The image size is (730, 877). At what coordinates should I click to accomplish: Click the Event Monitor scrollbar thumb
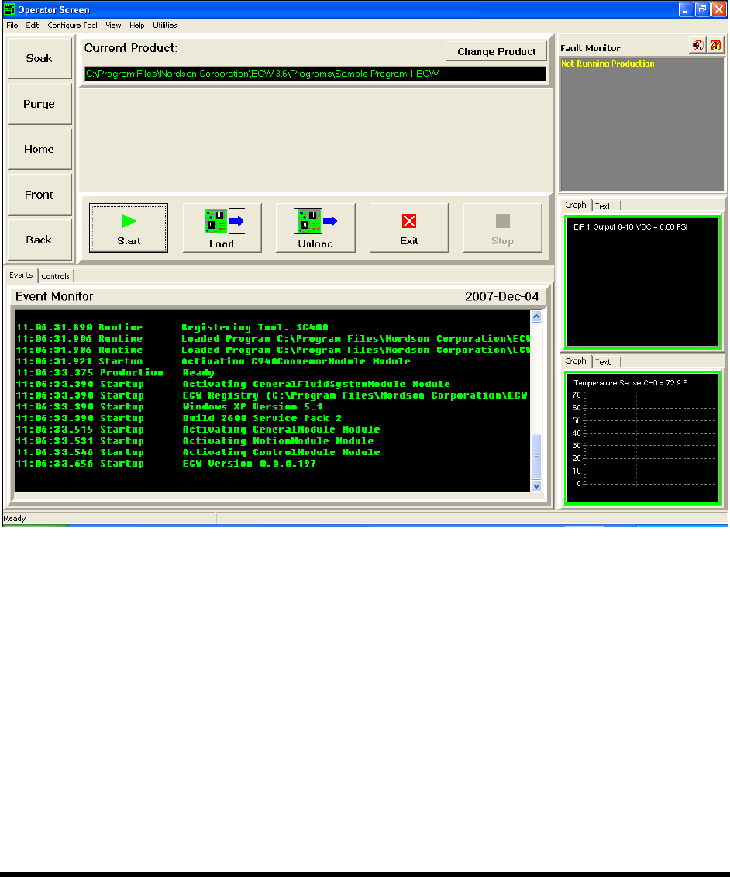(536, 457)
